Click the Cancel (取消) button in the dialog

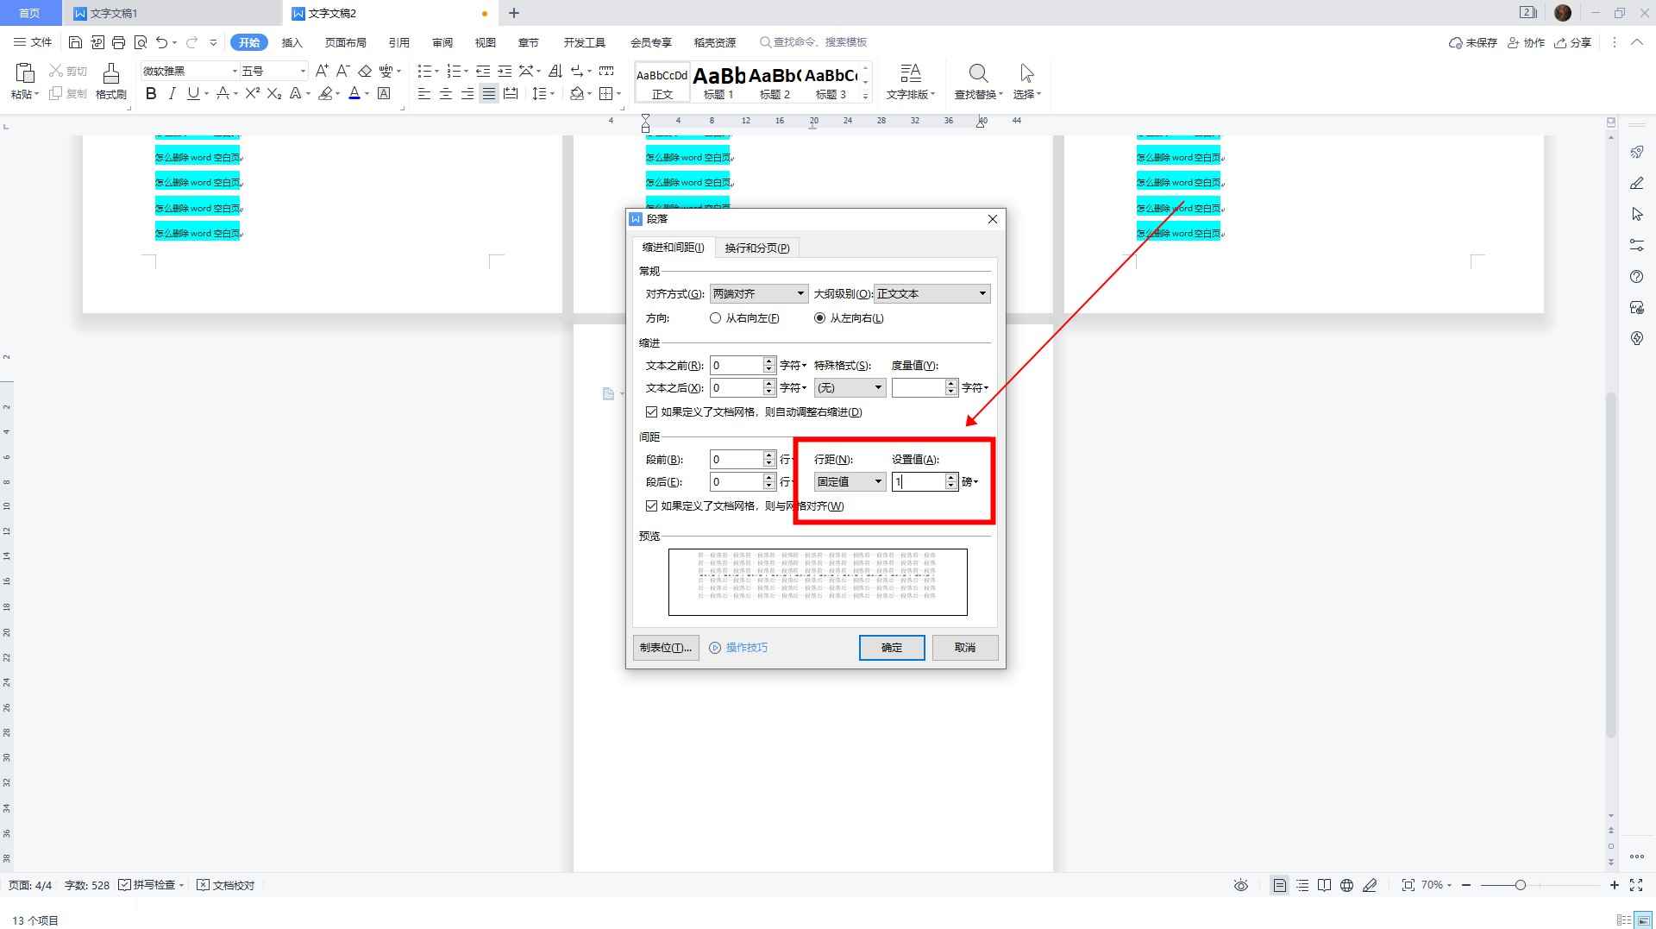pyautogui.click(x=964, y=648)
